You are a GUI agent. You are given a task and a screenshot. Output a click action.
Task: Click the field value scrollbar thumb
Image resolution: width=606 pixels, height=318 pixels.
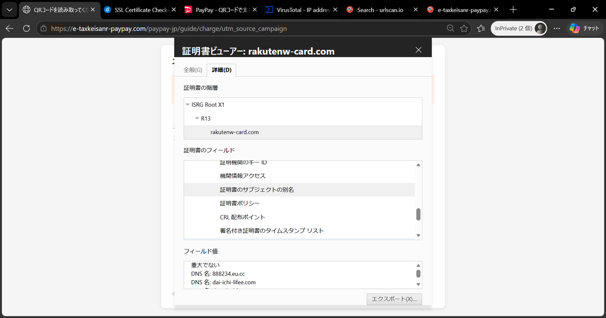pos(418,274)
